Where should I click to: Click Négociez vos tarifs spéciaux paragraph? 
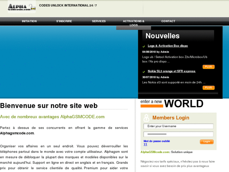[178, 164]
